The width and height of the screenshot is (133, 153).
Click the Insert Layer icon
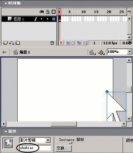[x=5, y=43]
